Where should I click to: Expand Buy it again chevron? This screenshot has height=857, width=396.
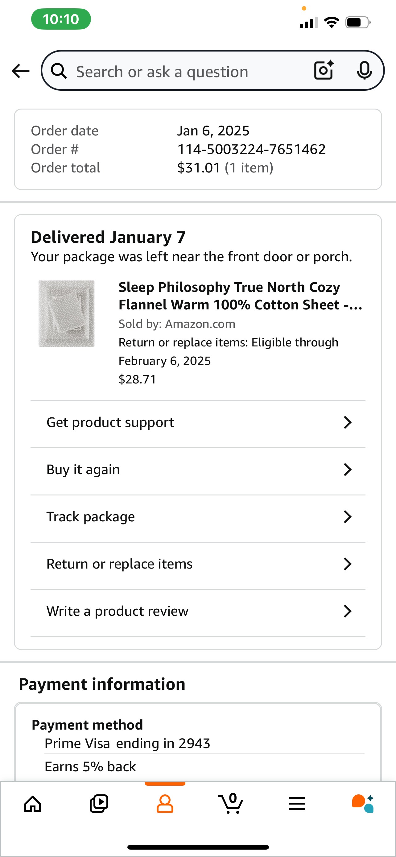tap(348, 470)
